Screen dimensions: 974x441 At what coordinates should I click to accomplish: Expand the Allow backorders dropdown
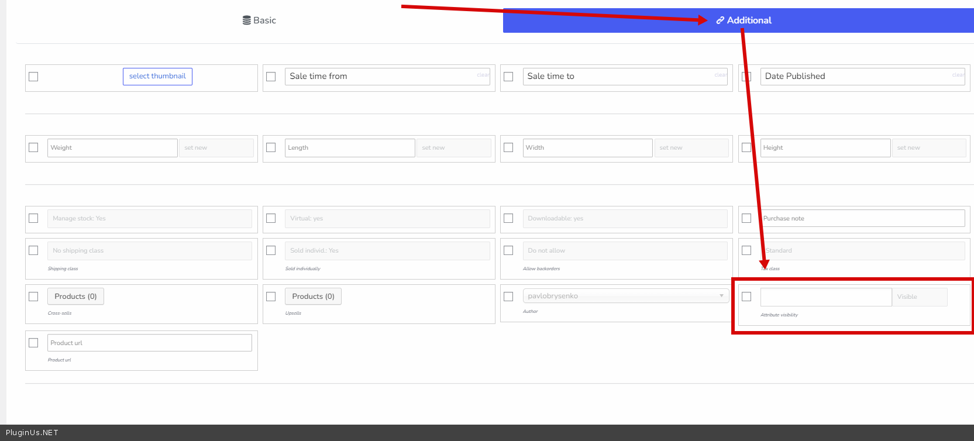point(625,251)
